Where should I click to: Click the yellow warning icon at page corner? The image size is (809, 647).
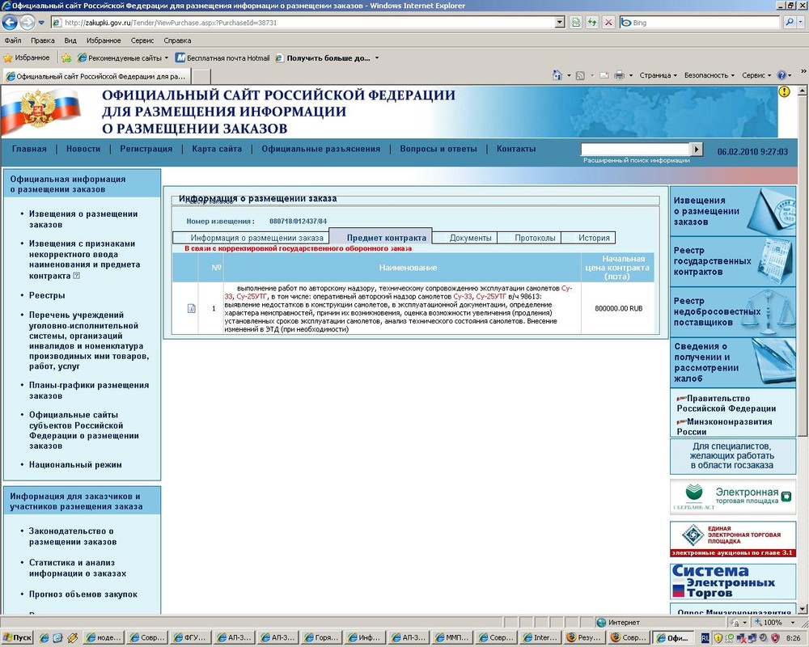point(784,92)
